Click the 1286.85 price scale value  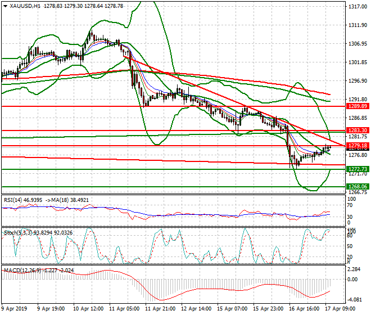point(358,118)
